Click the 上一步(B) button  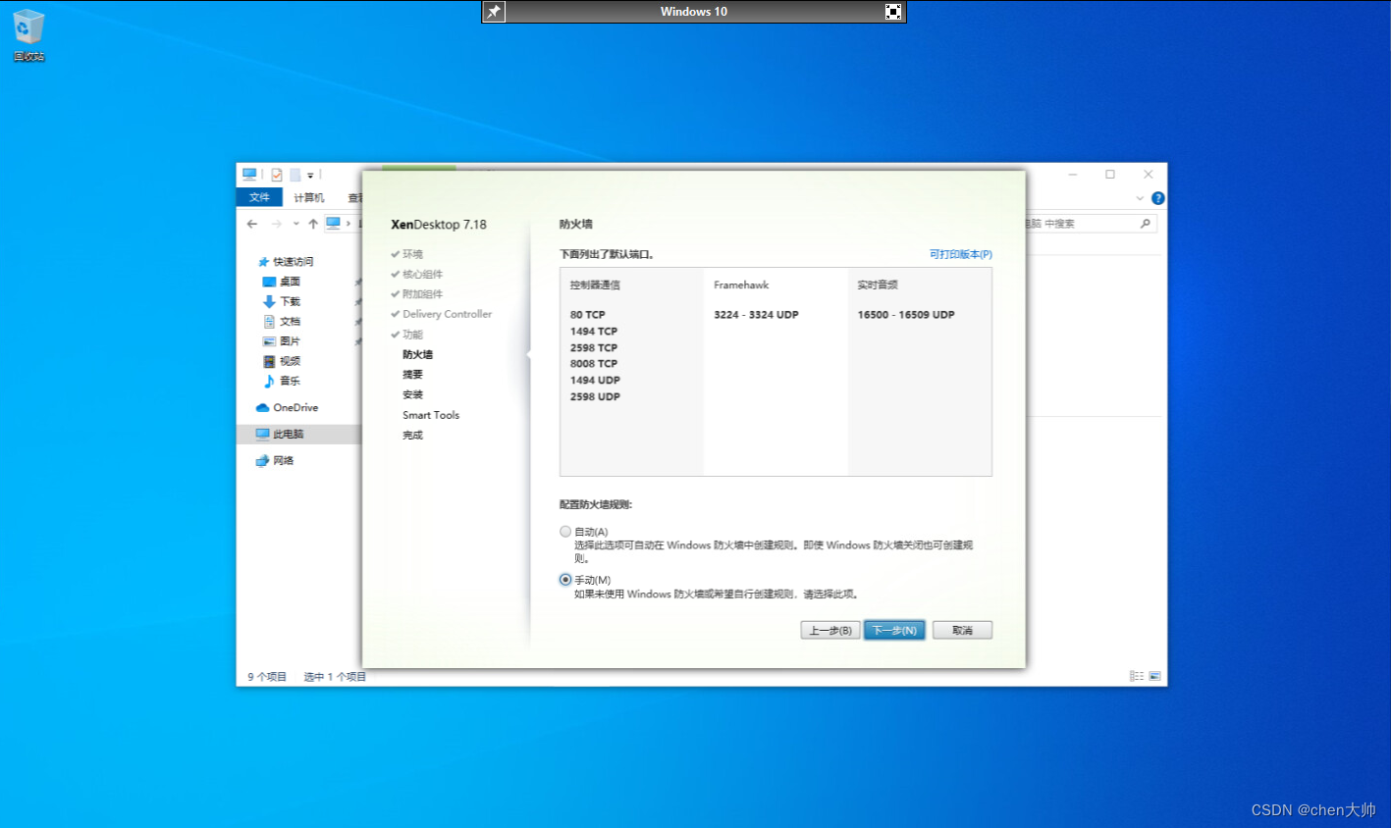tap(830, 630)
